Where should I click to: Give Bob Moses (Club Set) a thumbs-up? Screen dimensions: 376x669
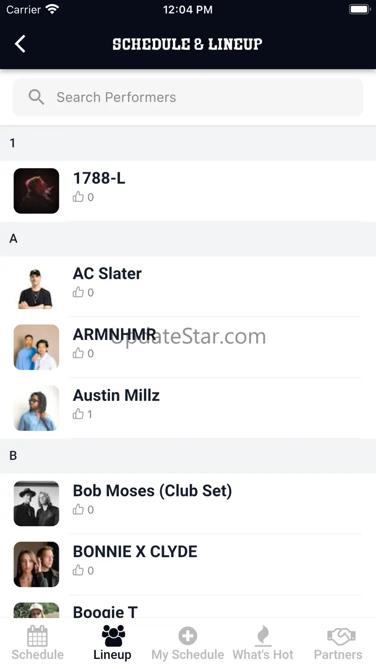click(x=78, y=509)
